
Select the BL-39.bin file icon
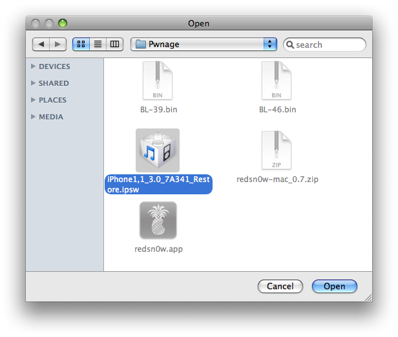point(158,82)
